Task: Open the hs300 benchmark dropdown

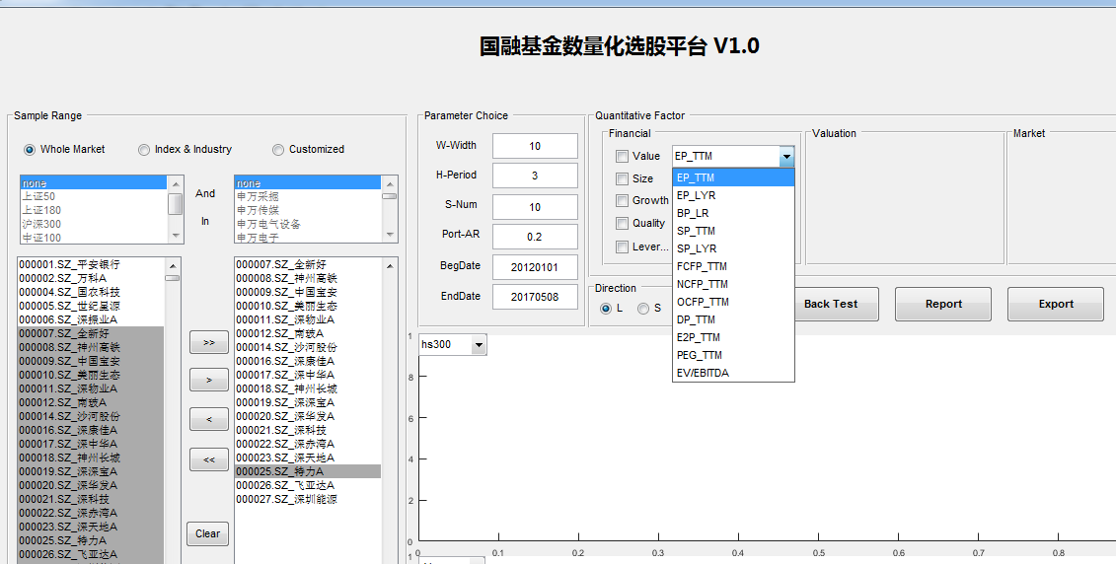Action: click(x=479, y=345)
